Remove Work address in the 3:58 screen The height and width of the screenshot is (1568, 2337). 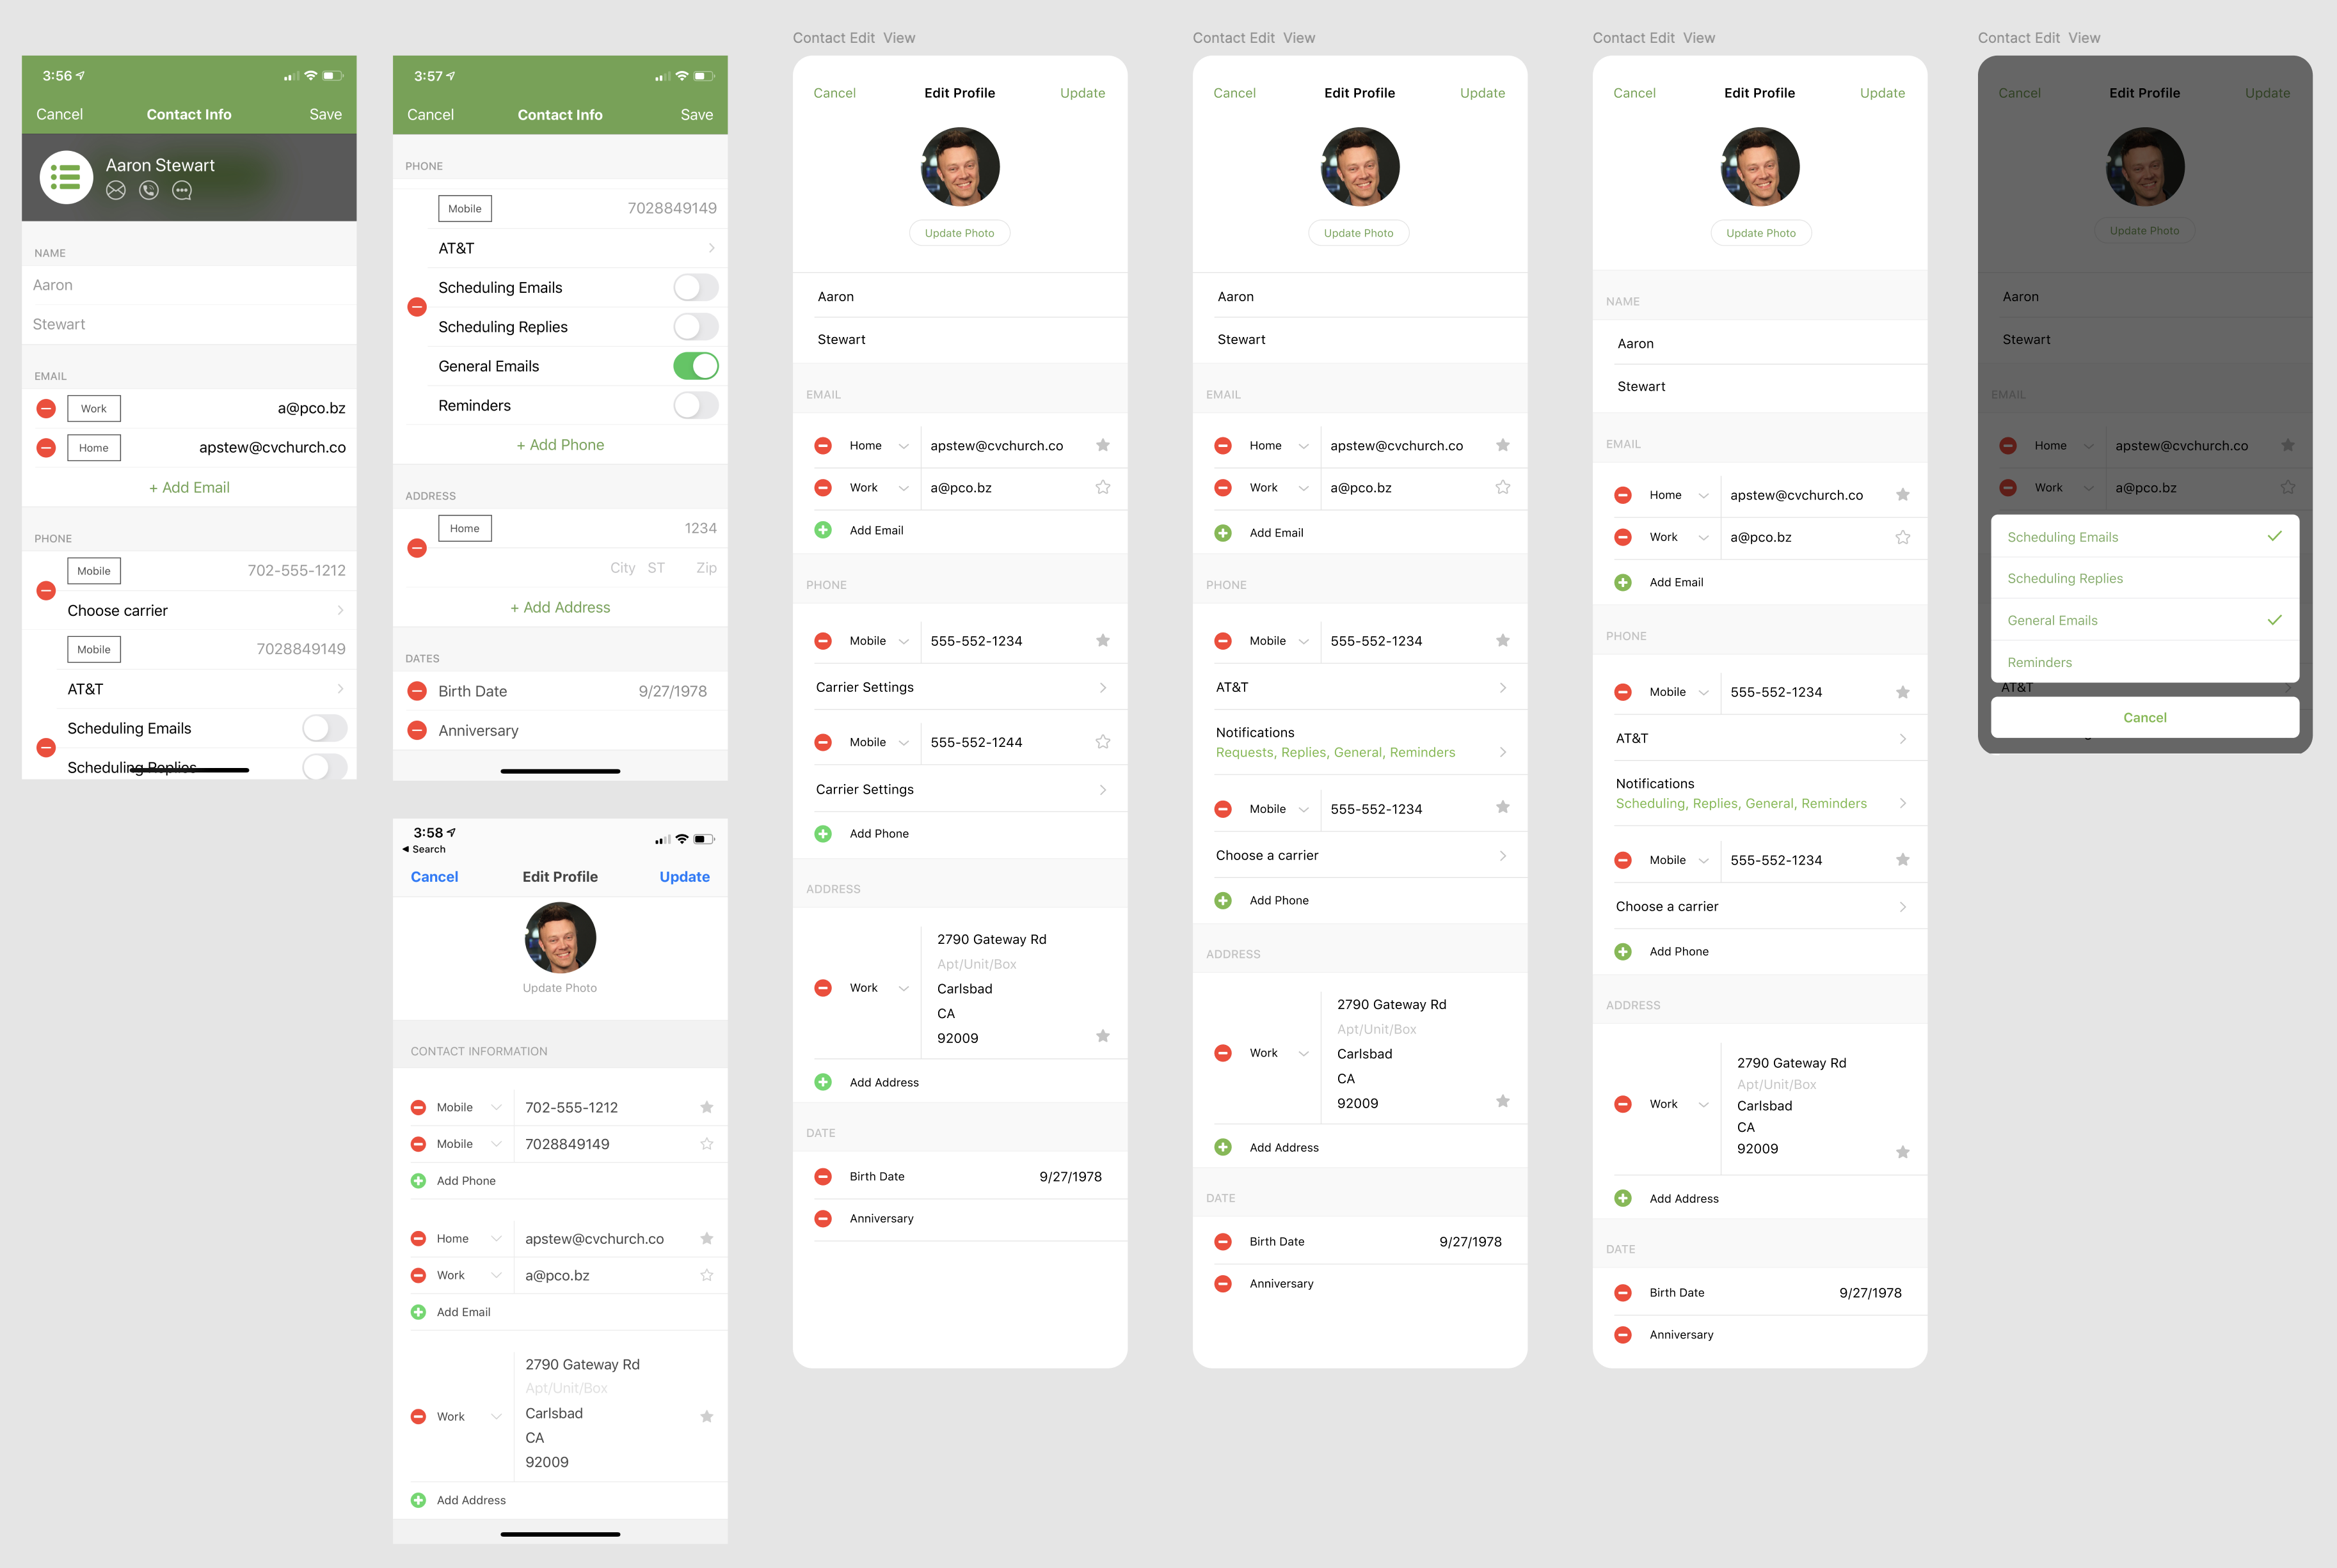point(418,1416)
